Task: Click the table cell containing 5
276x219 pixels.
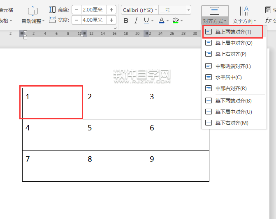Action: (116, 135)
